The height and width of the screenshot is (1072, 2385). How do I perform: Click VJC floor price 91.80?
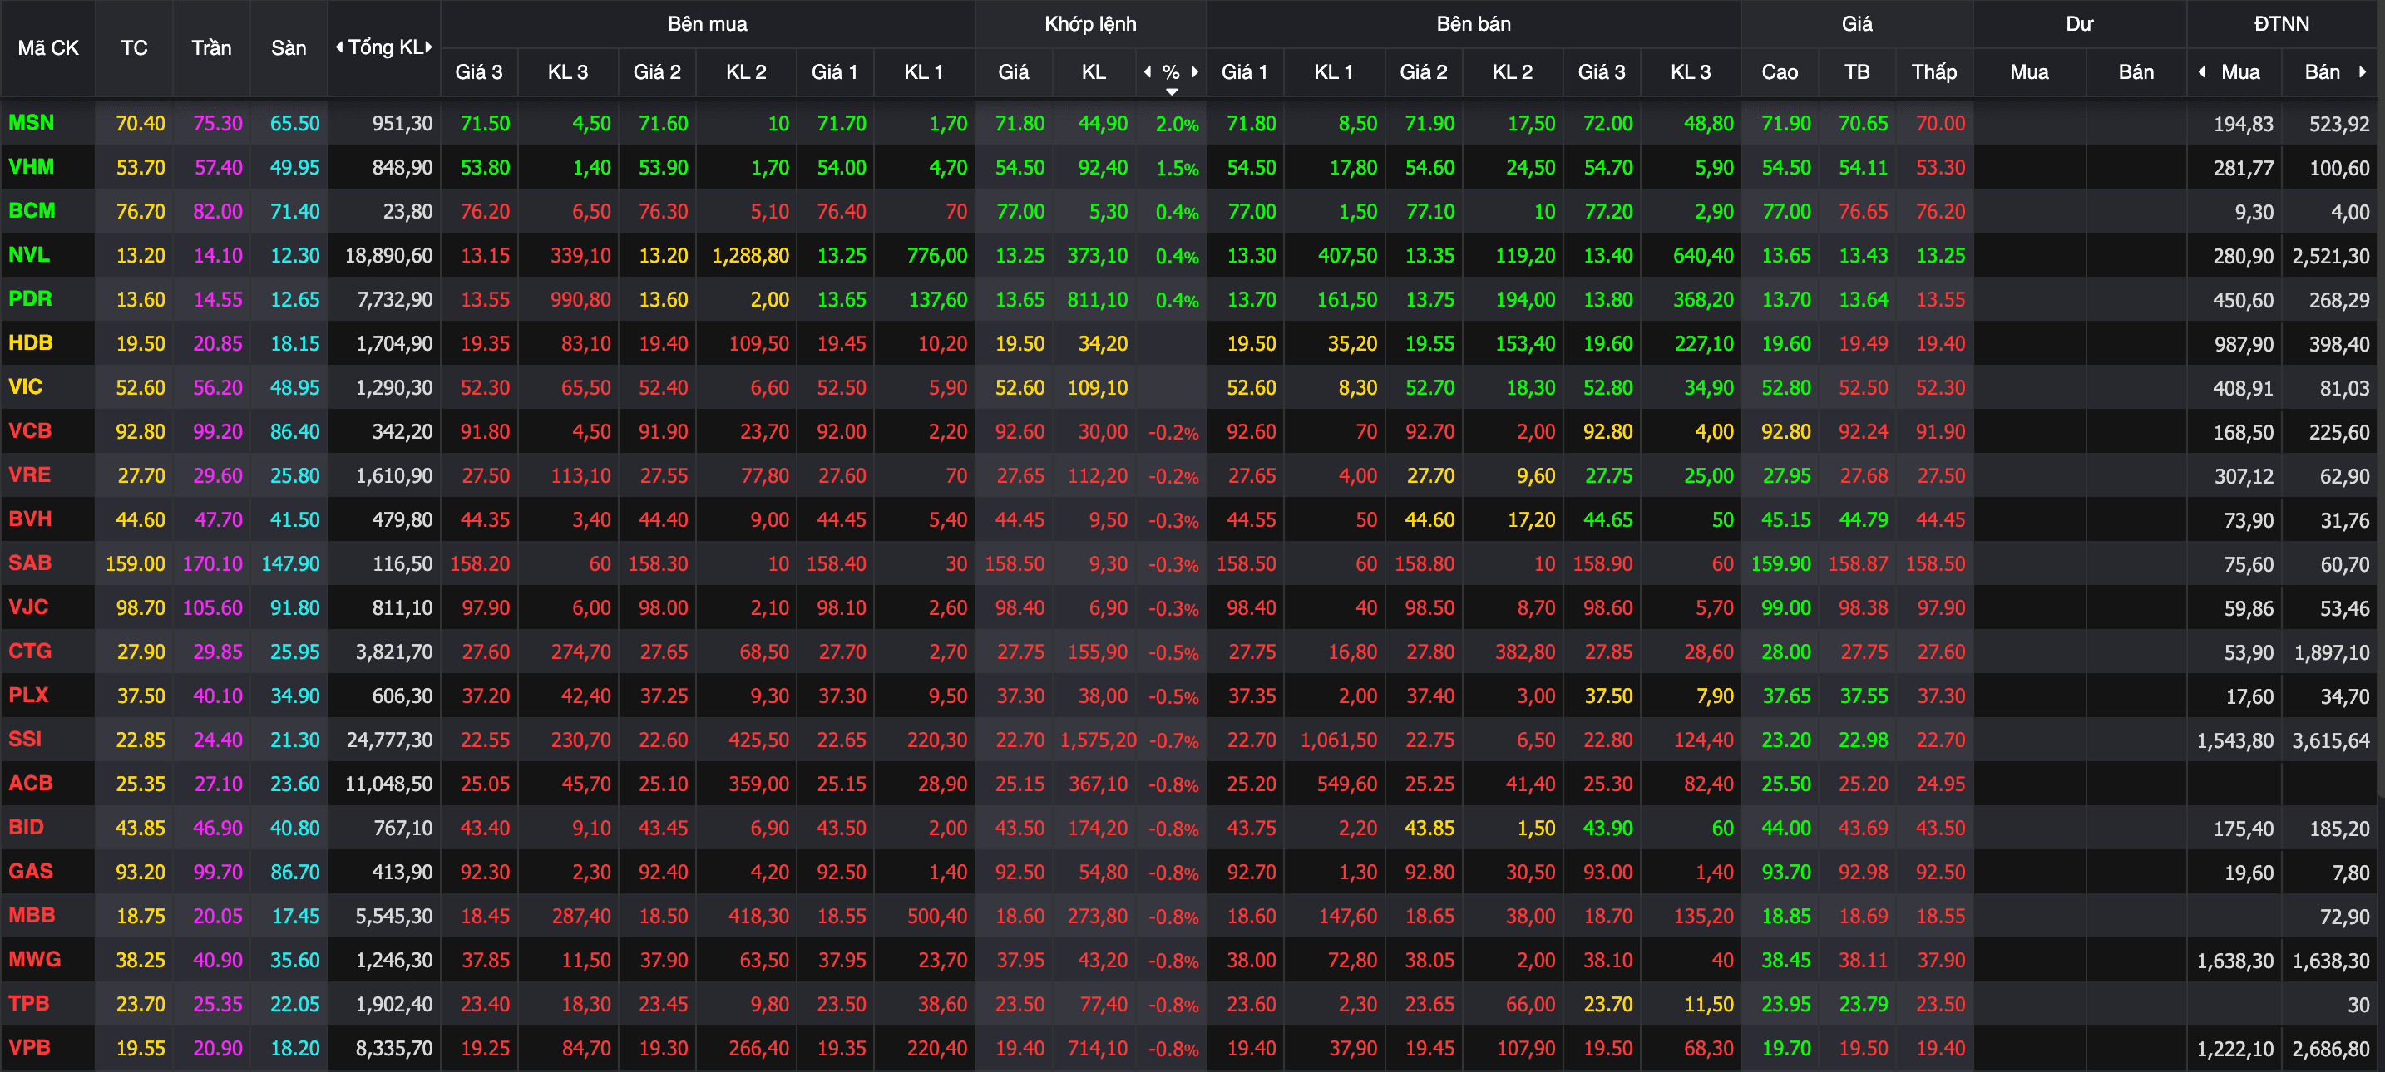pos(294,608)
